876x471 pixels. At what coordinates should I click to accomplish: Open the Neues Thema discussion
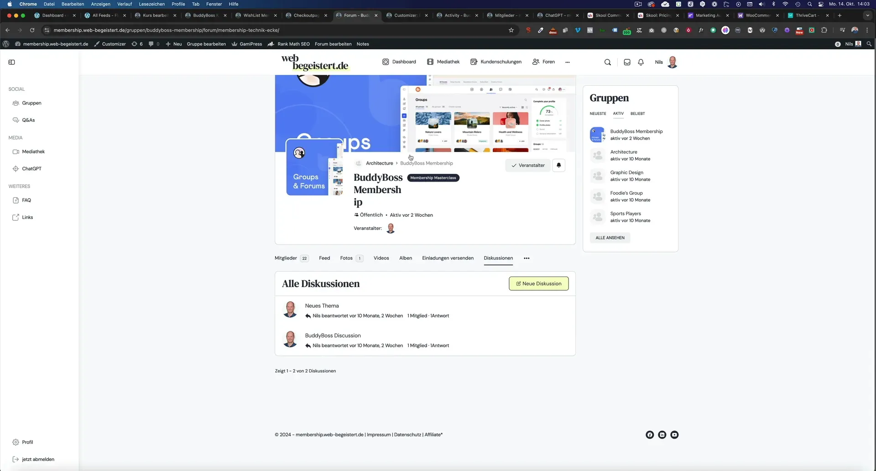click(322, 306)
